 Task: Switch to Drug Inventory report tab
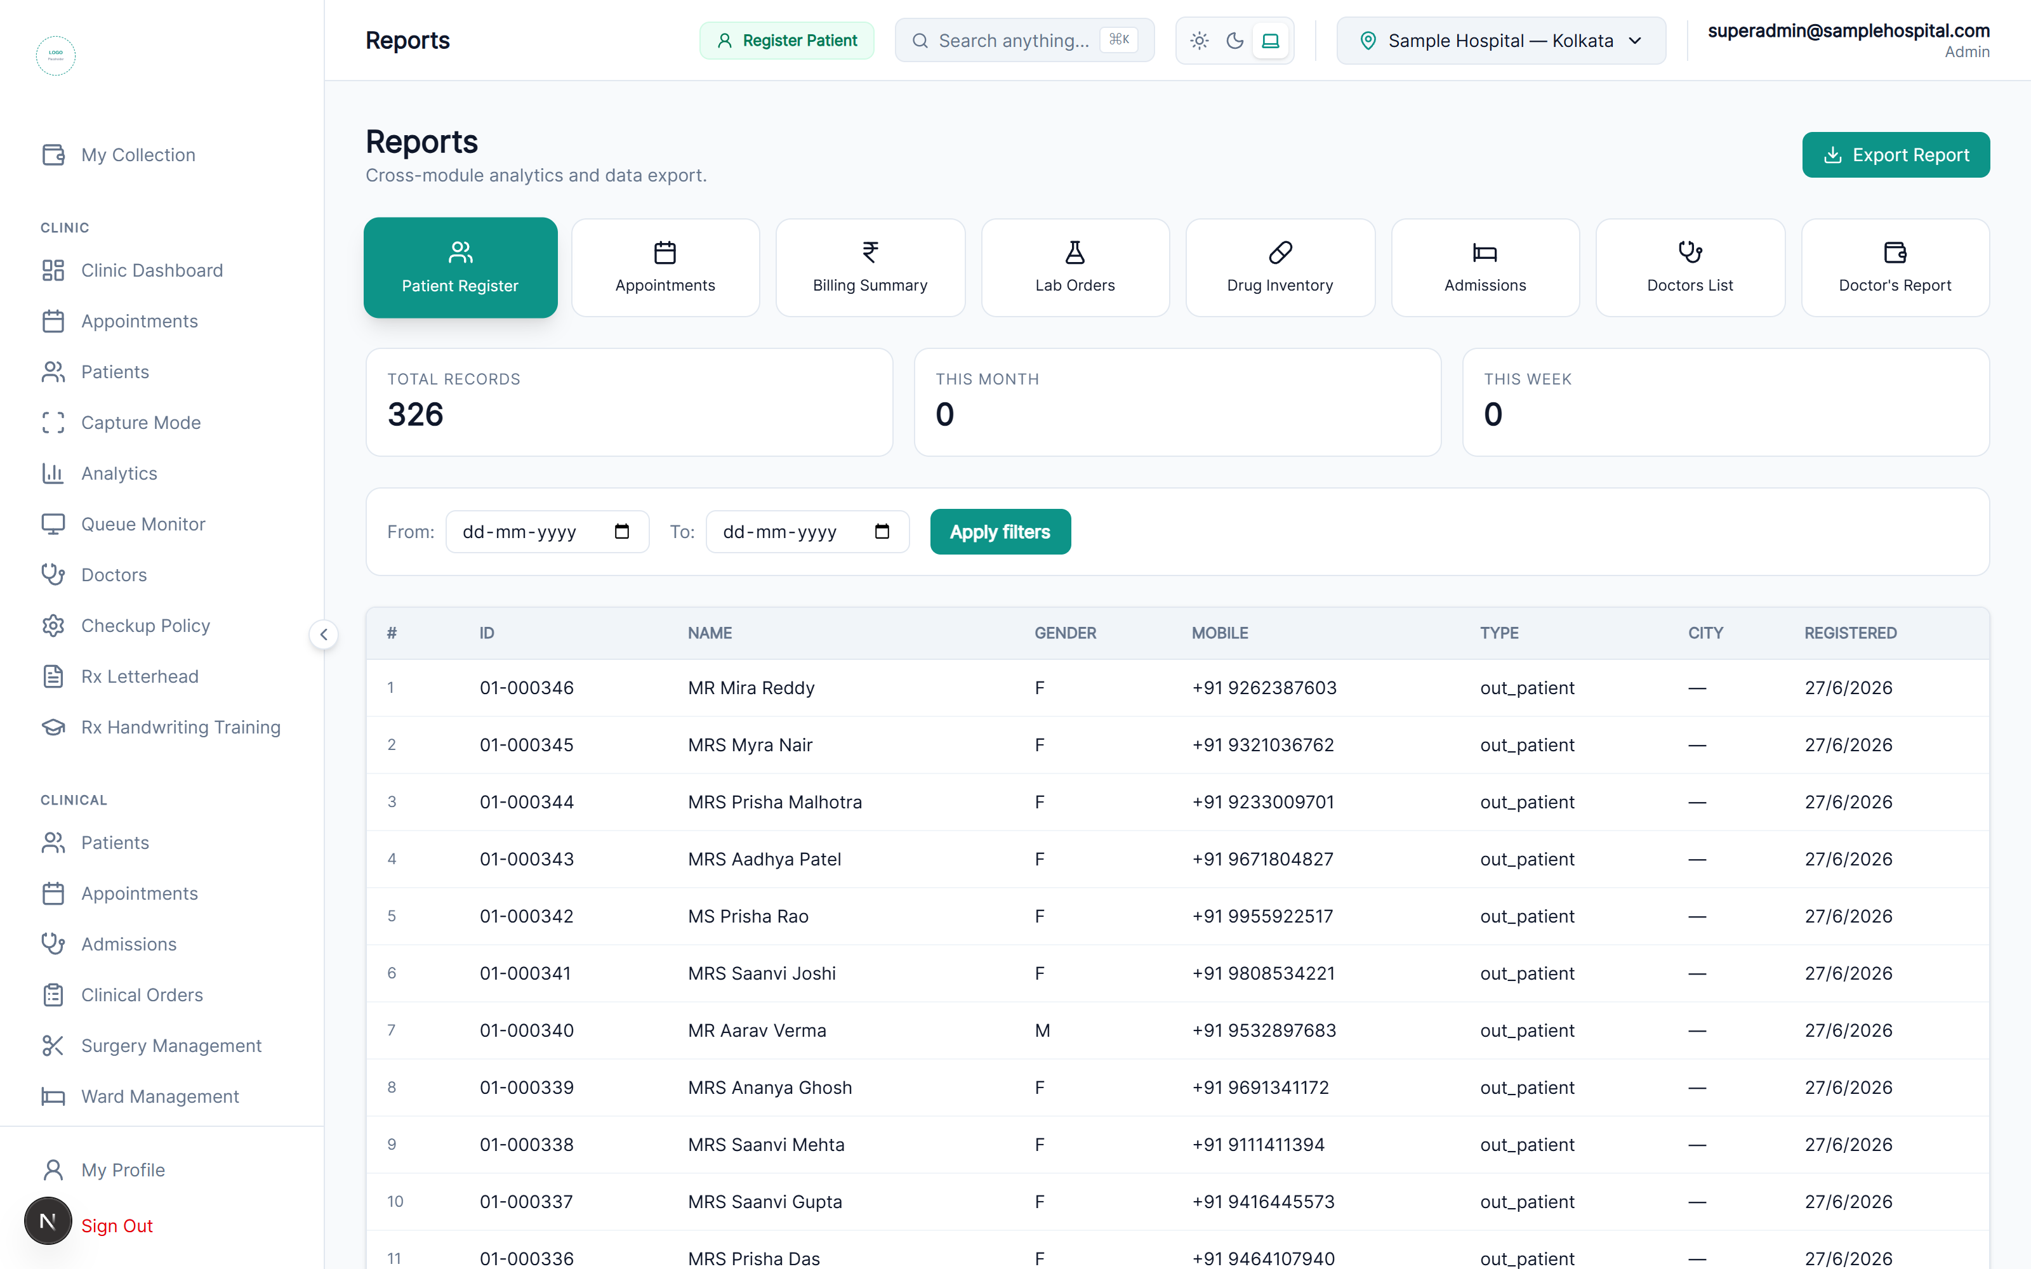pos(1280,268)
